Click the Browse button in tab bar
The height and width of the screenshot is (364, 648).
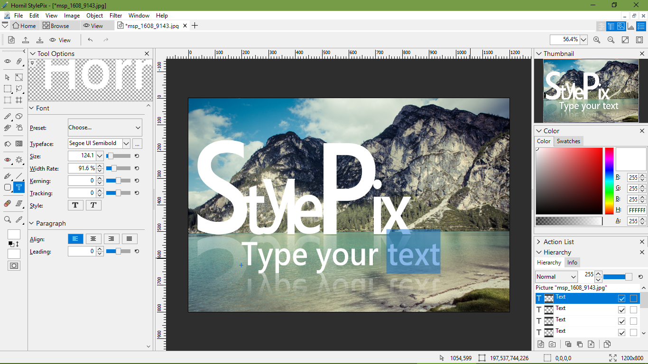click(x=56, y=26)
